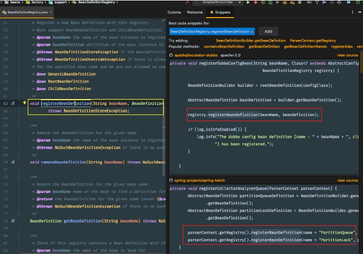Start debugging with the red bug icon
Viewport: 363px width, 254px height.
[x=255, y=2]
